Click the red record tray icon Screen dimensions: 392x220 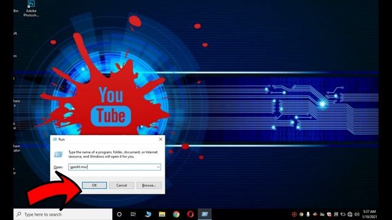coord(294,215)
